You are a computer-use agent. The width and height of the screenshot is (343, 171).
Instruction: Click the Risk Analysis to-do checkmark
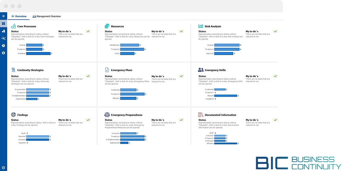(x=276, y=31)
